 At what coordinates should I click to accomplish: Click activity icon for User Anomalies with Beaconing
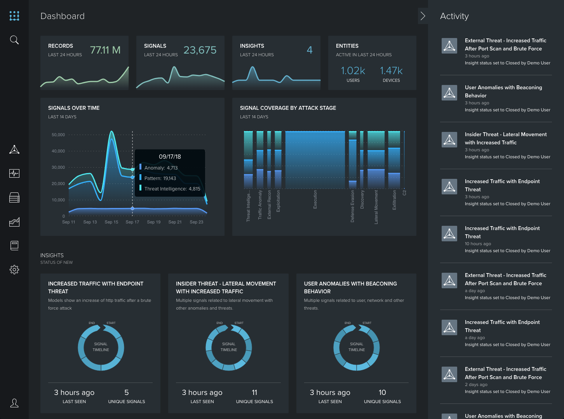449,93
